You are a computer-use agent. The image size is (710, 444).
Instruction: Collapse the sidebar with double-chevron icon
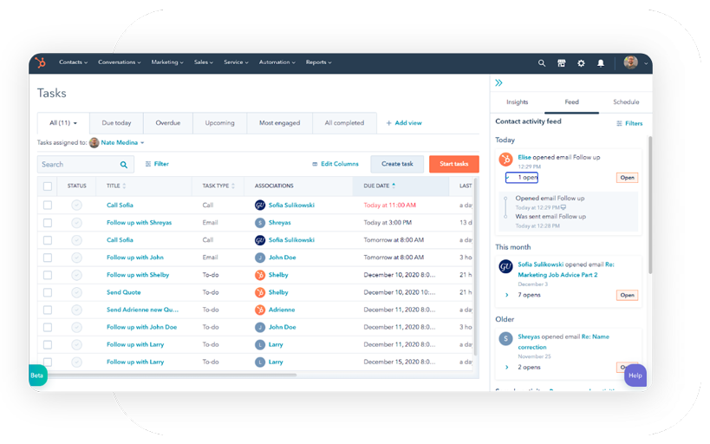498,83
